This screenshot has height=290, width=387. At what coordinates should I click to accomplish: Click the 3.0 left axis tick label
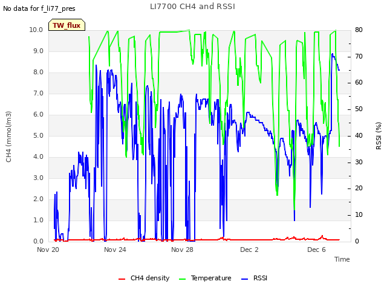pos(38,178)
